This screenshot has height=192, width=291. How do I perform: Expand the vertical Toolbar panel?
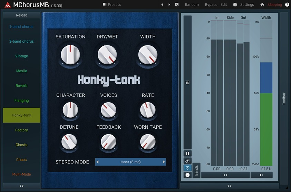coord(284,98)
